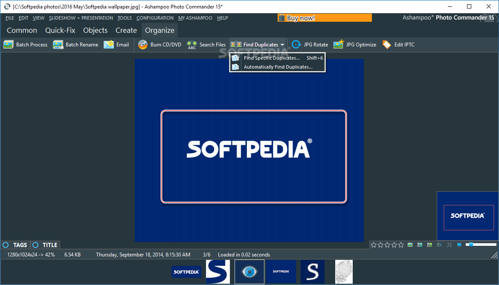Open the FILE menu
499x285 pixels.
coord(10,18)
